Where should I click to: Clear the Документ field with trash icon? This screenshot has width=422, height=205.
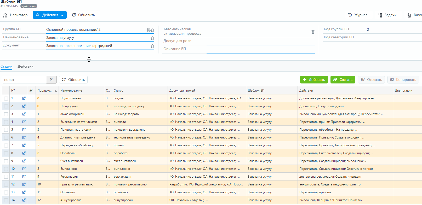(152, 46)
